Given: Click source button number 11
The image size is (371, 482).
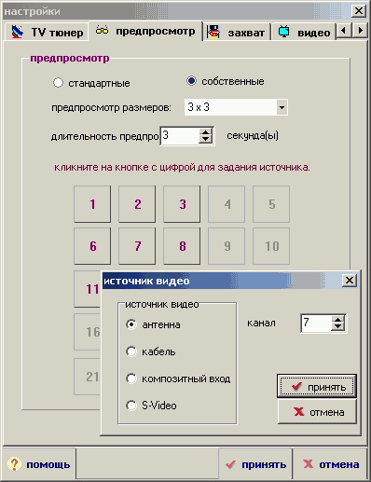Looking at the screenshot, I should coord(88,289).
